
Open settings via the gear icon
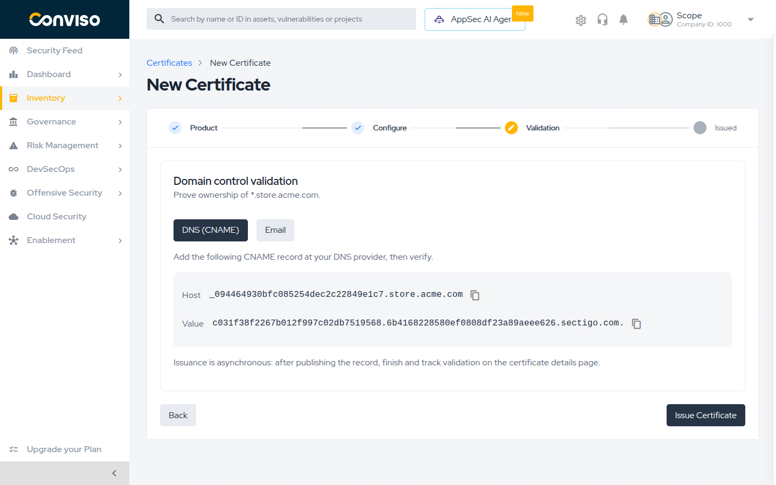click(581, 20)
